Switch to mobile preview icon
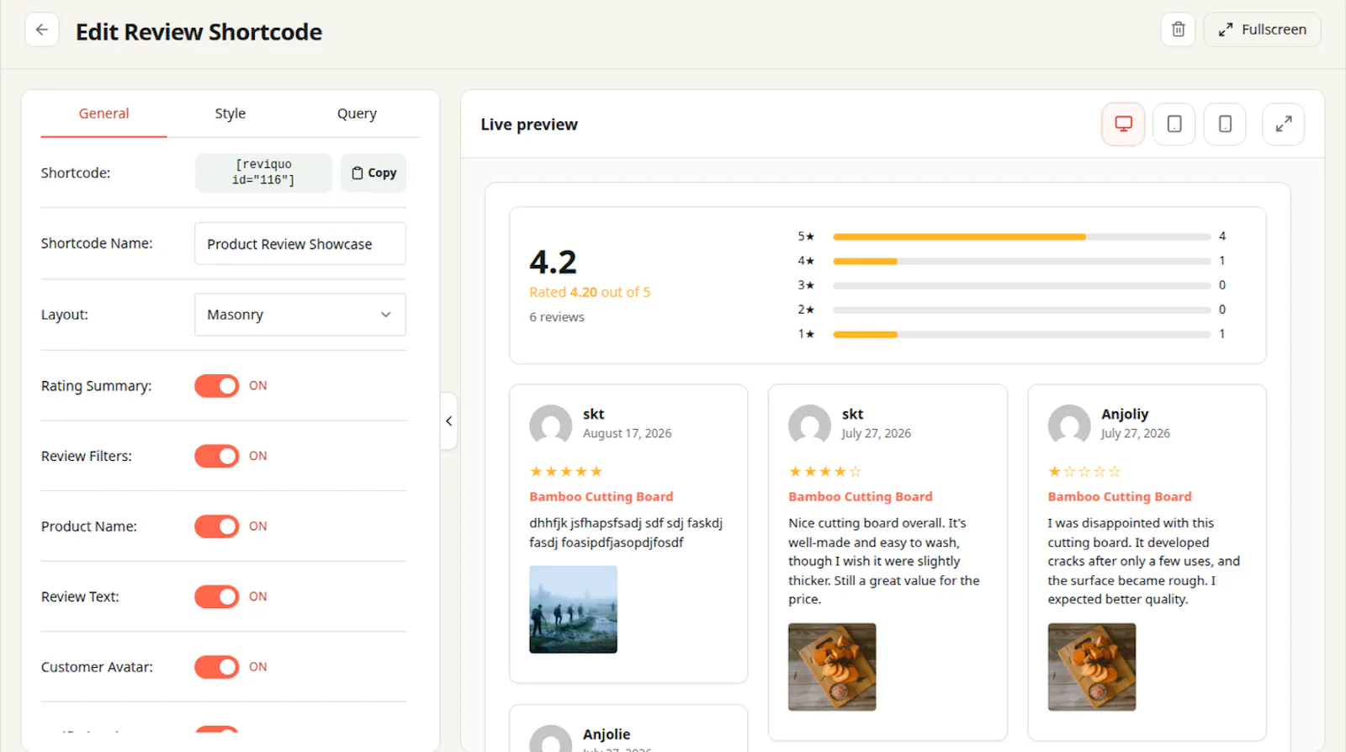 (1225, 124)
